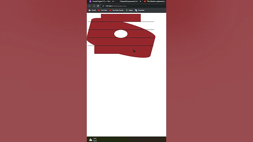View site information icon in address bar
This screenshot has width=253, height=142.
pyautogui.click(x=103, y=6)
